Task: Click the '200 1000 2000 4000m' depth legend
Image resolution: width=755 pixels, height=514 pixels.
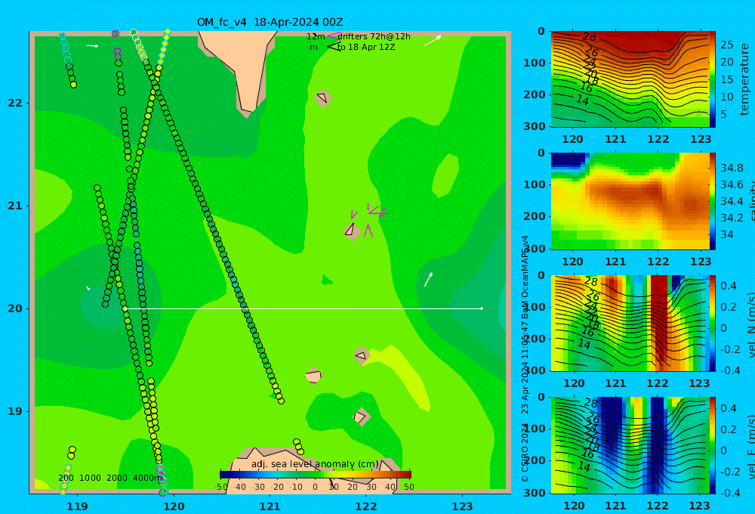Action: coord(110,478)
